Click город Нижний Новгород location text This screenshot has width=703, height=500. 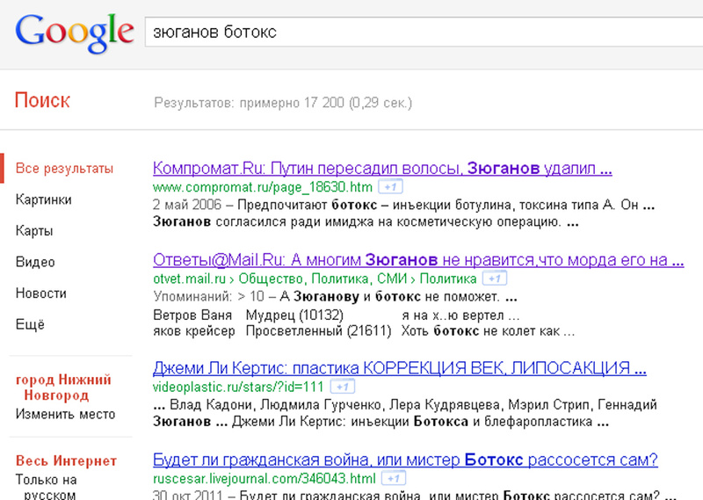click(63, 388)
